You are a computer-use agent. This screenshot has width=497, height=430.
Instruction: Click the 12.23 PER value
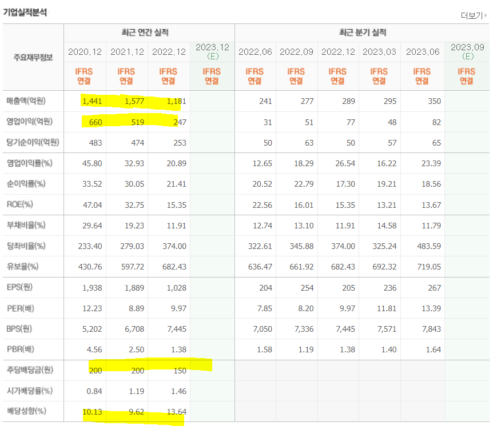[92, 308]
